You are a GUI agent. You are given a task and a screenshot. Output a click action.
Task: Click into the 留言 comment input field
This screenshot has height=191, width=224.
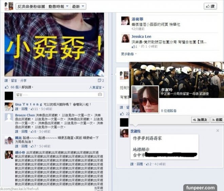tap(59, 95)
